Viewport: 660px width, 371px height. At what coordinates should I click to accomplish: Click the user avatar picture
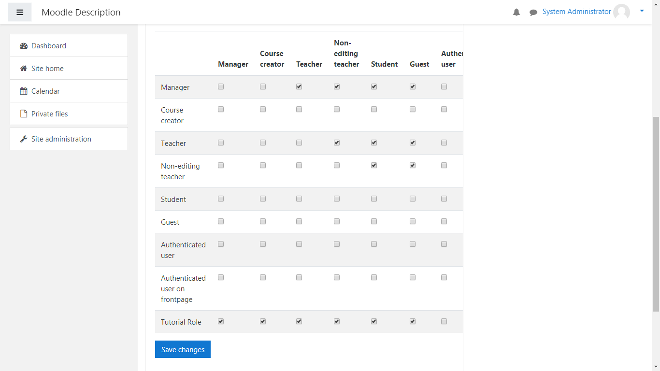coord(621,12)
